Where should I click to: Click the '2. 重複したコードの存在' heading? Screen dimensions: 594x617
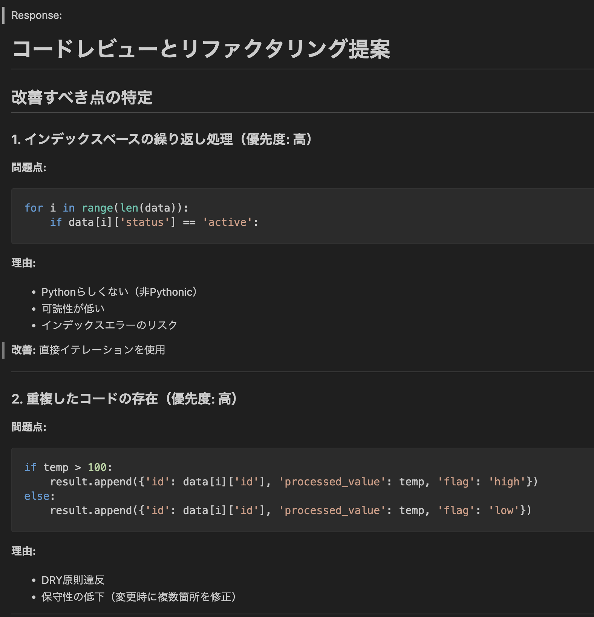(x=124, y=399)
